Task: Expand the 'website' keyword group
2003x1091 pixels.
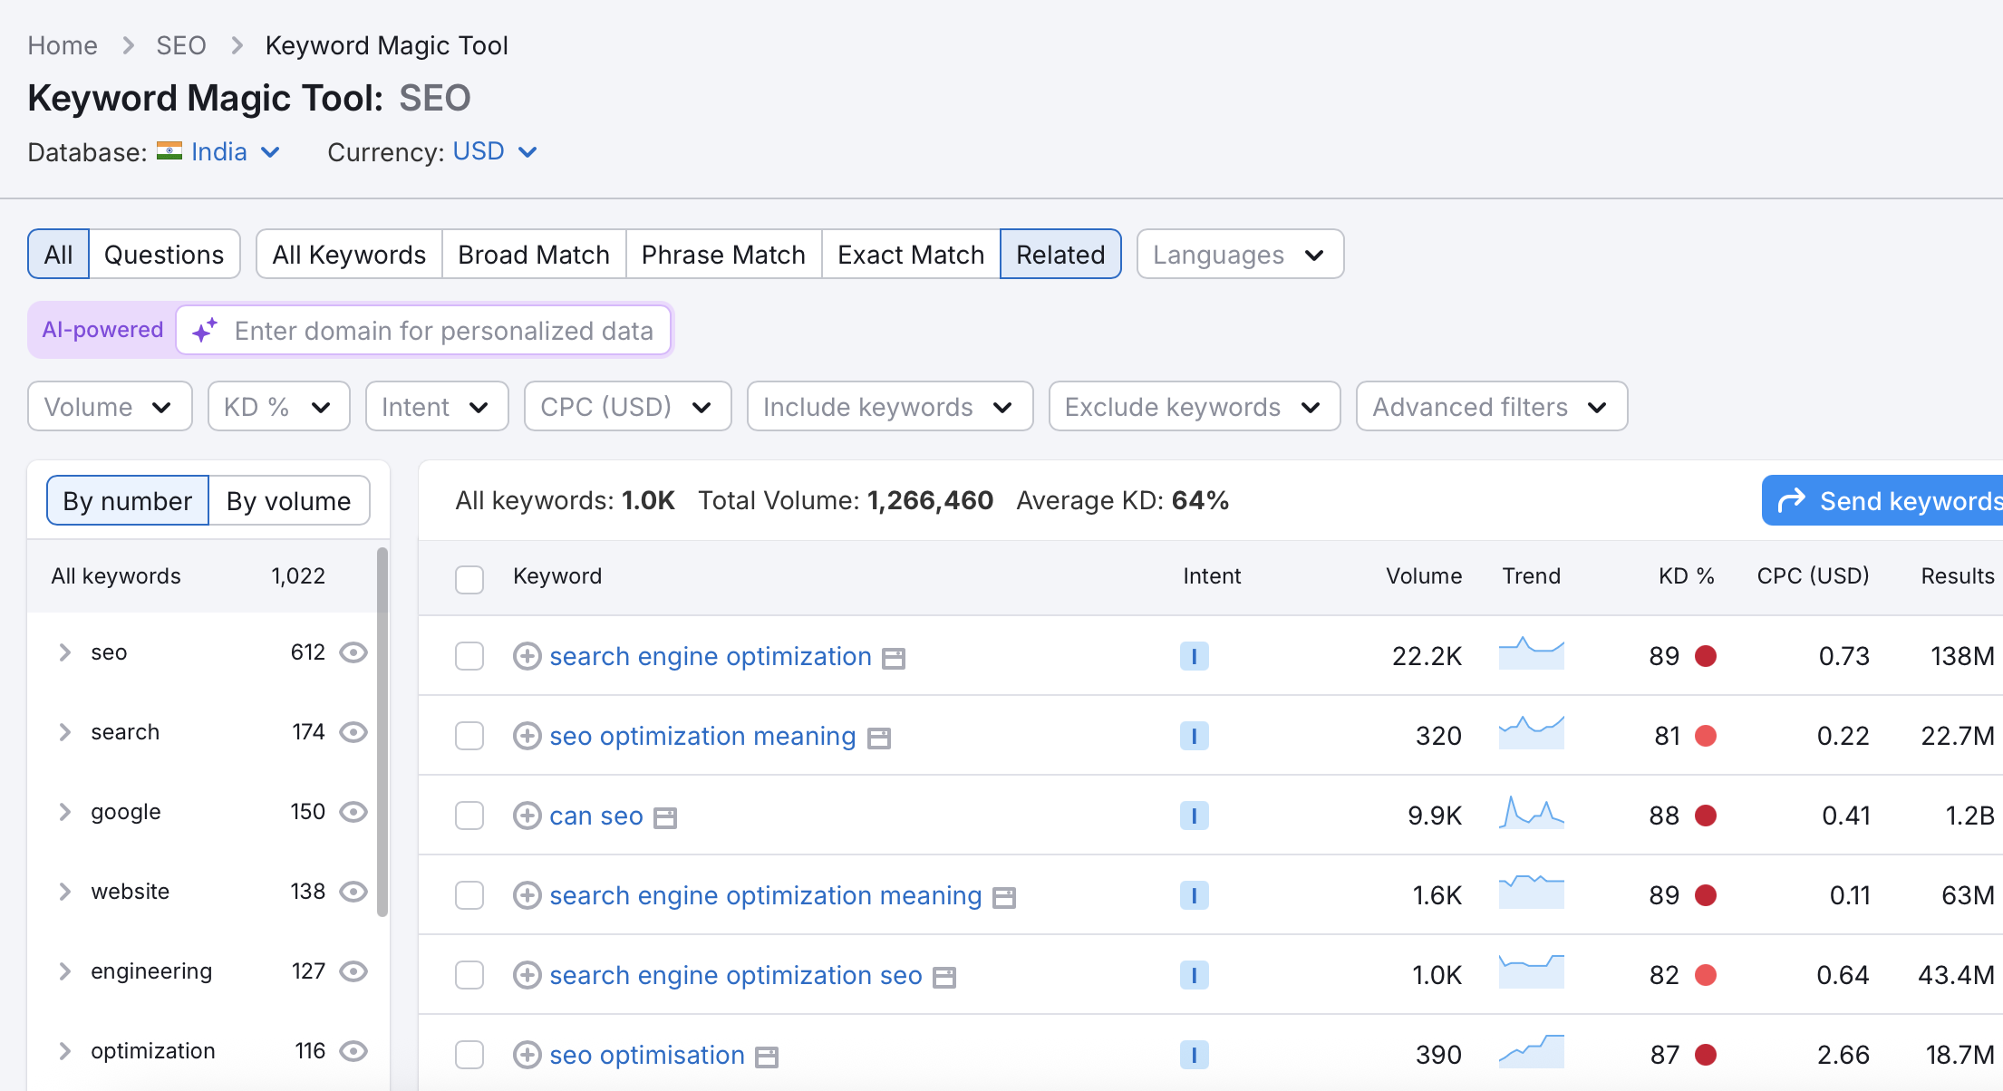Action: (64, 892)
